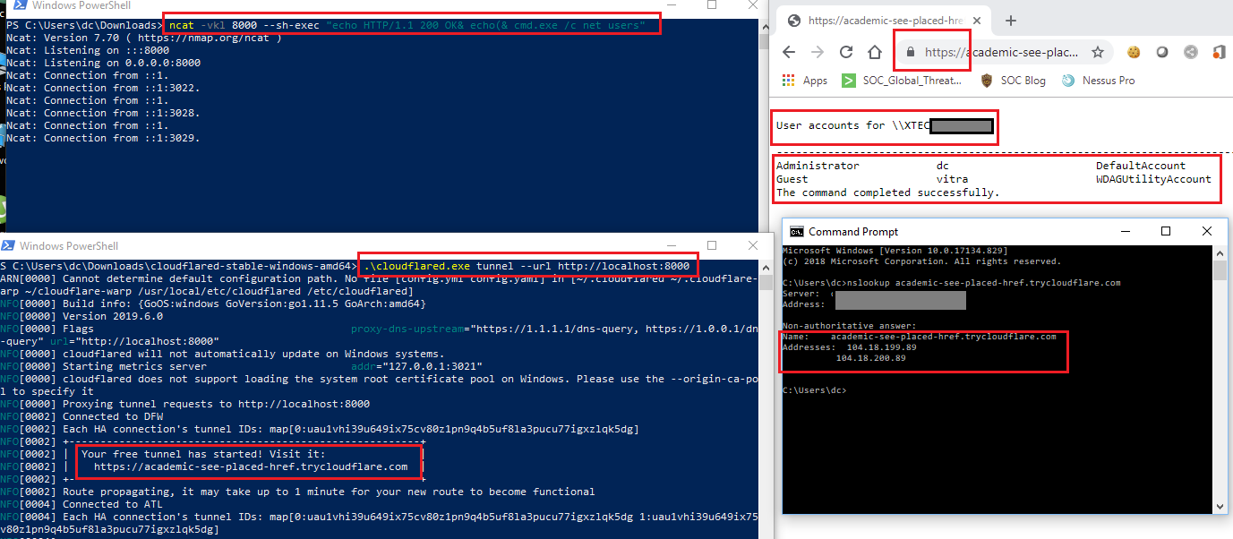Click 'Route propagating' log line
The width and height of the screenshot is (1233, 539).
[297, 492]
